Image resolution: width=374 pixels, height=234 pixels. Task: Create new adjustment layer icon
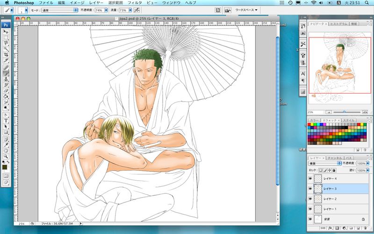click(x=344, y=228)
